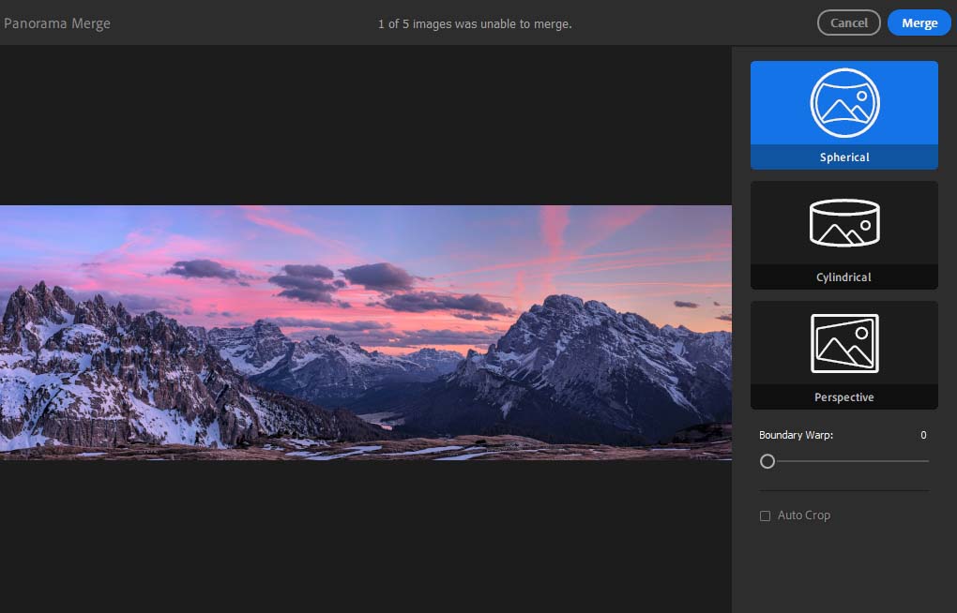Click the 'unable to merge' warning message
957x613 pixels.
(x=475, y=23)
